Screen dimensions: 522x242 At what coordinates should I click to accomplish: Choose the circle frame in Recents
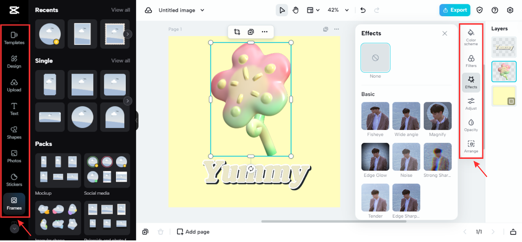coord(50,34)
